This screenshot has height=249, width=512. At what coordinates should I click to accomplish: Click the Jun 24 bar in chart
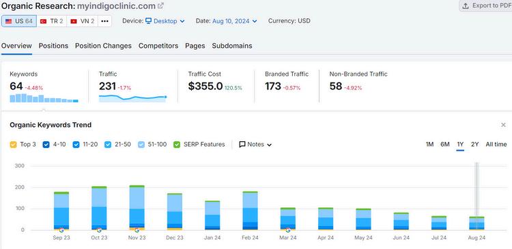pos(401,221)
